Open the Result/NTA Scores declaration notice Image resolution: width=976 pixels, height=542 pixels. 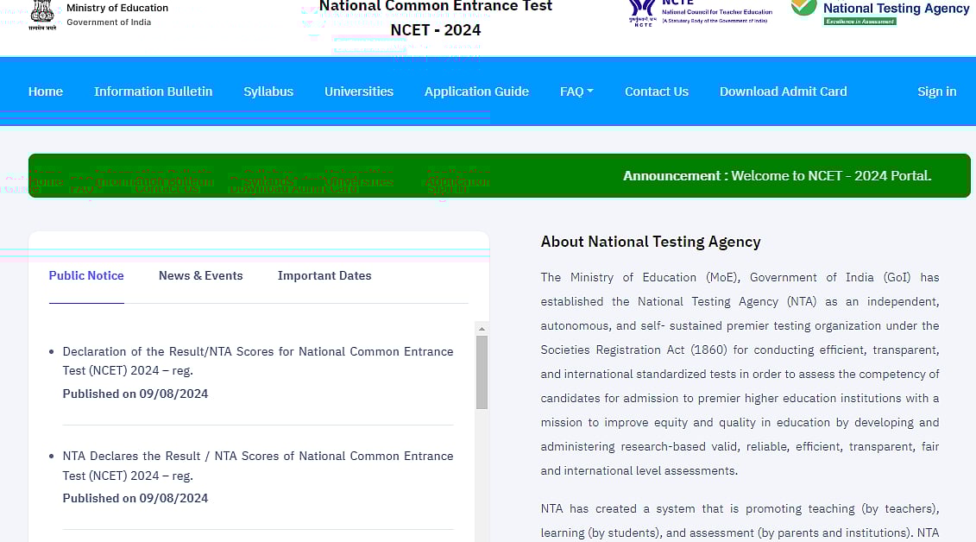point(257,362)
